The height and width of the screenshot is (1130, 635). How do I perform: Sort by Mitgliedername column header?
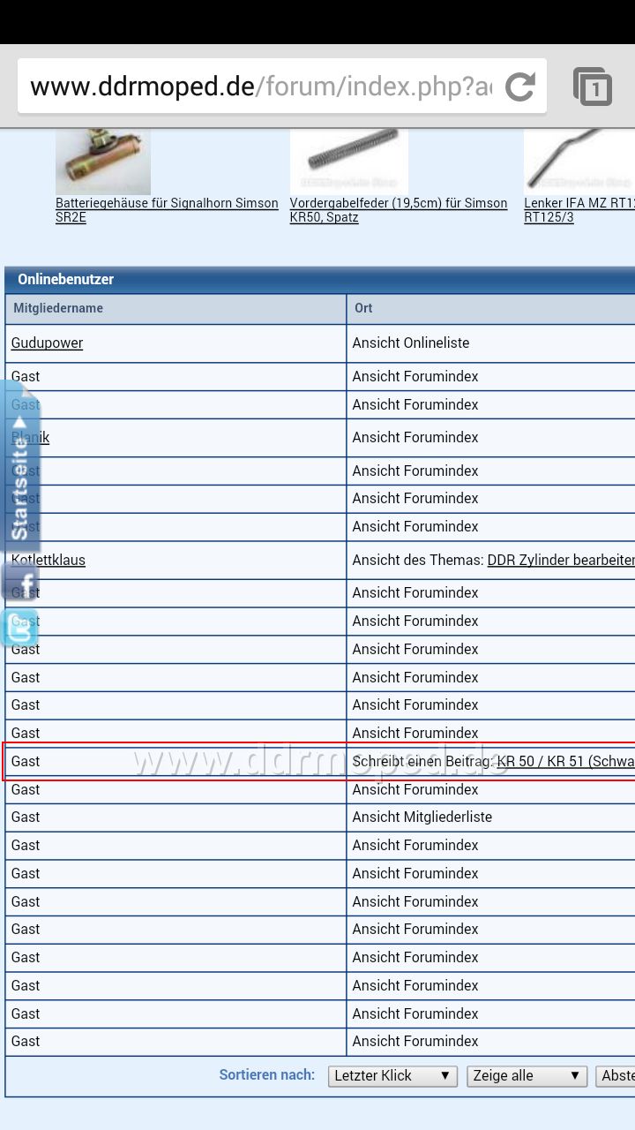coord(58,308)
